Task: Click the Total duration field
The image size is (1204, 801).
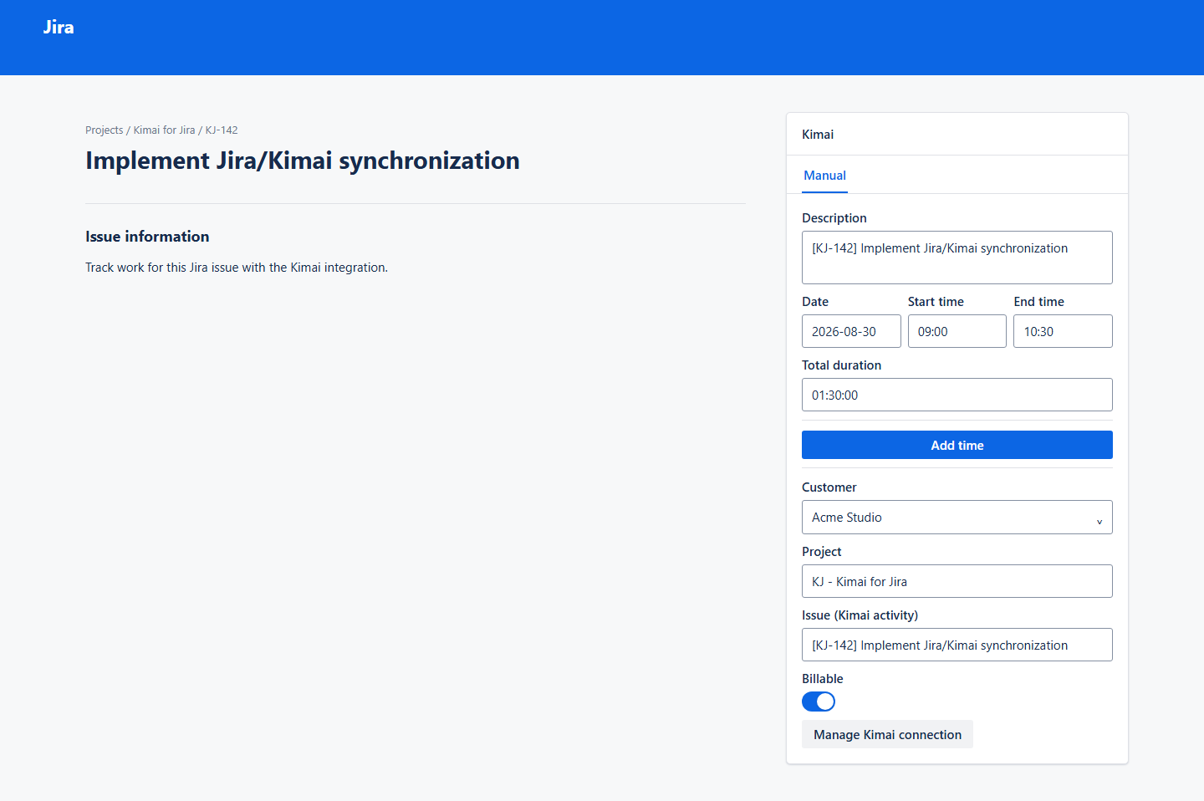Action: (957, 395)
